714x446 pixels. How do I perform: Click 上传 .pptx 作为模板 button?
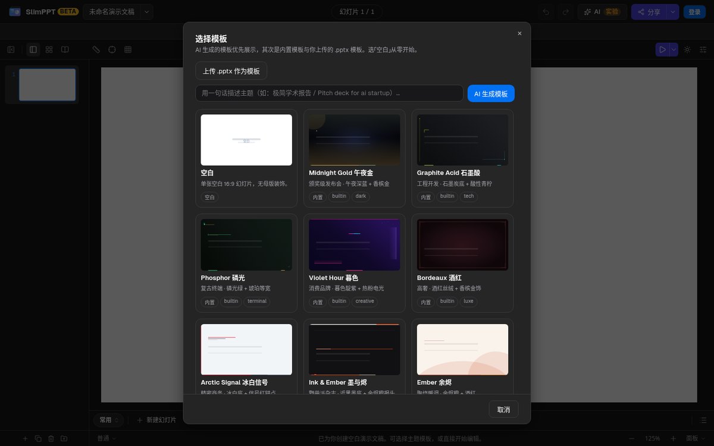pyautogui.click(x=231, y=71)
